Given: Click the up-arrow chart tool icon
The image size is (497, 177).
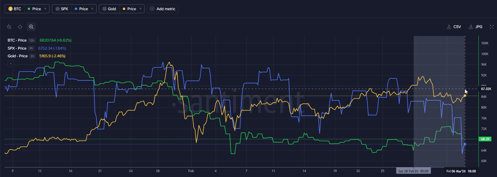Looking at the screenshot, I should (x=20, y=27).
